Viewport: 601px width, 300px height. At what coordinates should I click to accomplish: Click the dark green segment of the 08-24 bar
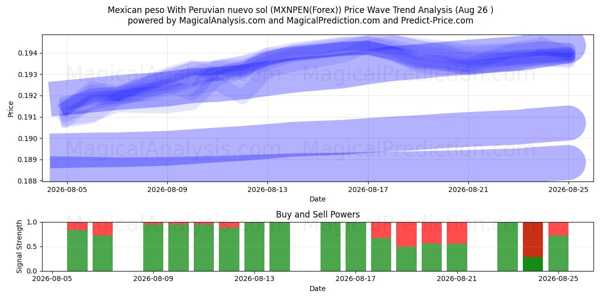[533, 264]
